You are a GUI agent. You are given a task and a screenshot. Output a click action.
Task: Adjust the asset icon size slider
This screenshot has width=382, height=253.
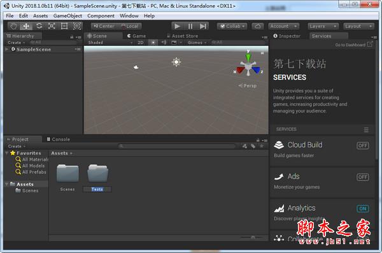[253, 238]
